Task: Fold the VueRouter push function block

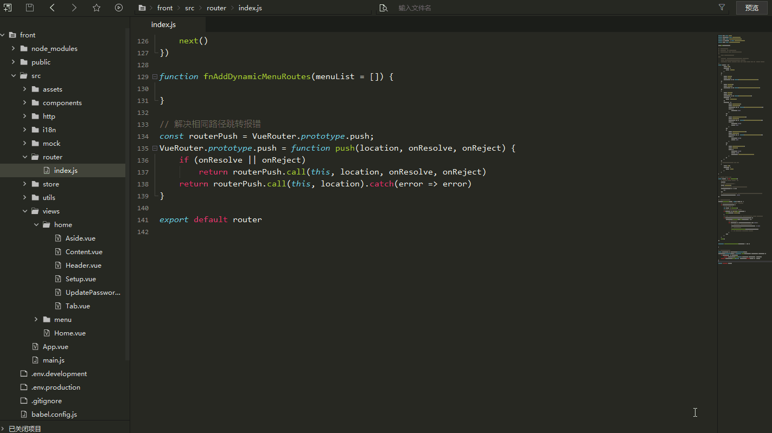Action: click(x=154, y=147)
